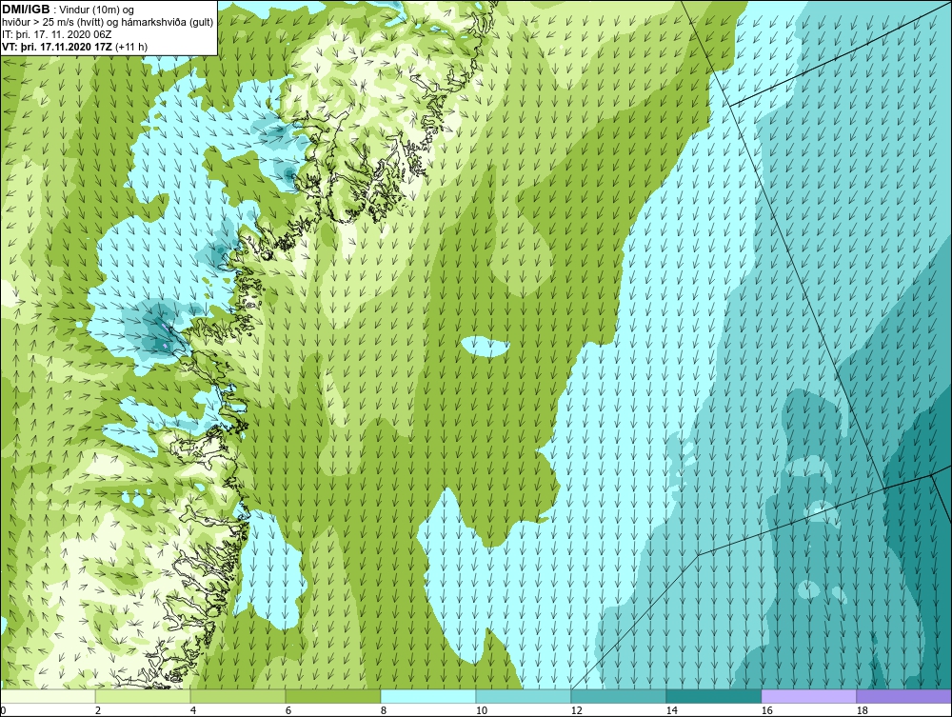Viewport: 952px width, 717px height.
Task: Click the legend tick label '6'
Action: (288, 710)
